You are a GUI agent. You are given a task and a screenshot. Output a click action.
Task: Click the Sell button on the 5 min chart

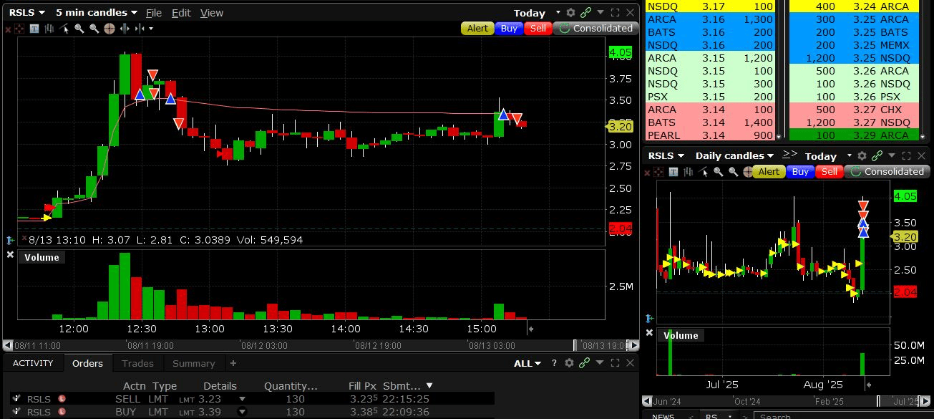537,29
